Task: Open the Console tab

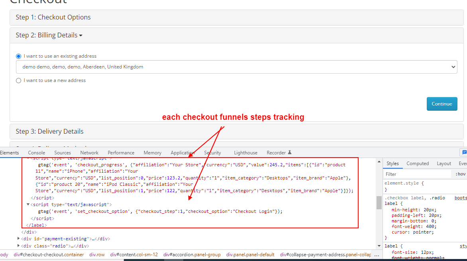Action: pos(37,152)
